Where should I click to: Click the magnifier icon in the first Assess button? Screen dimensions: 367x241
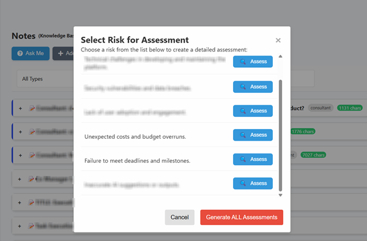pyautogui.click(x=243, y=62)
